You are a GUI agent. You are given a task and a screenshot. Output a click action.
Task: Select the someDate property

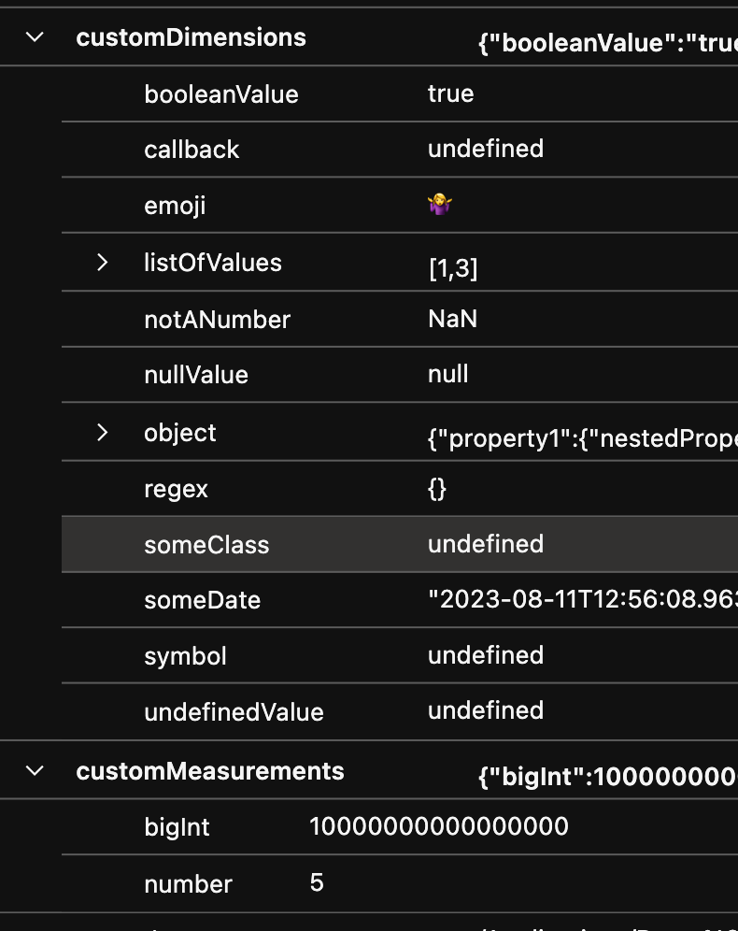[202, 600]
